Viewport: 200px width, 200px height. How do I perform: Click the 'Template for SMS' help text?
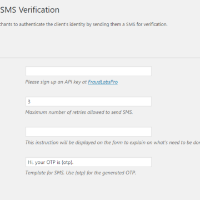point(81,173)
